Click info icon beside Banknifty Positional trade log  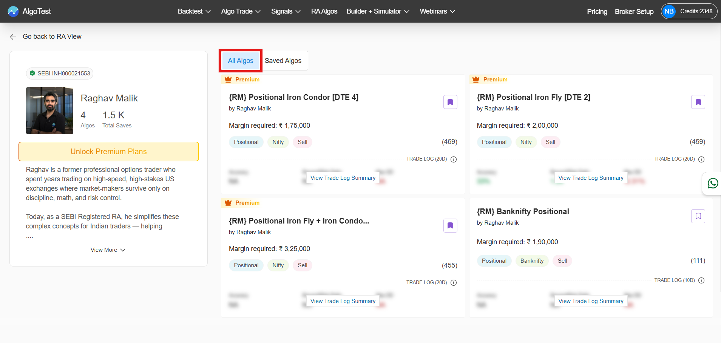coord(701,280)
